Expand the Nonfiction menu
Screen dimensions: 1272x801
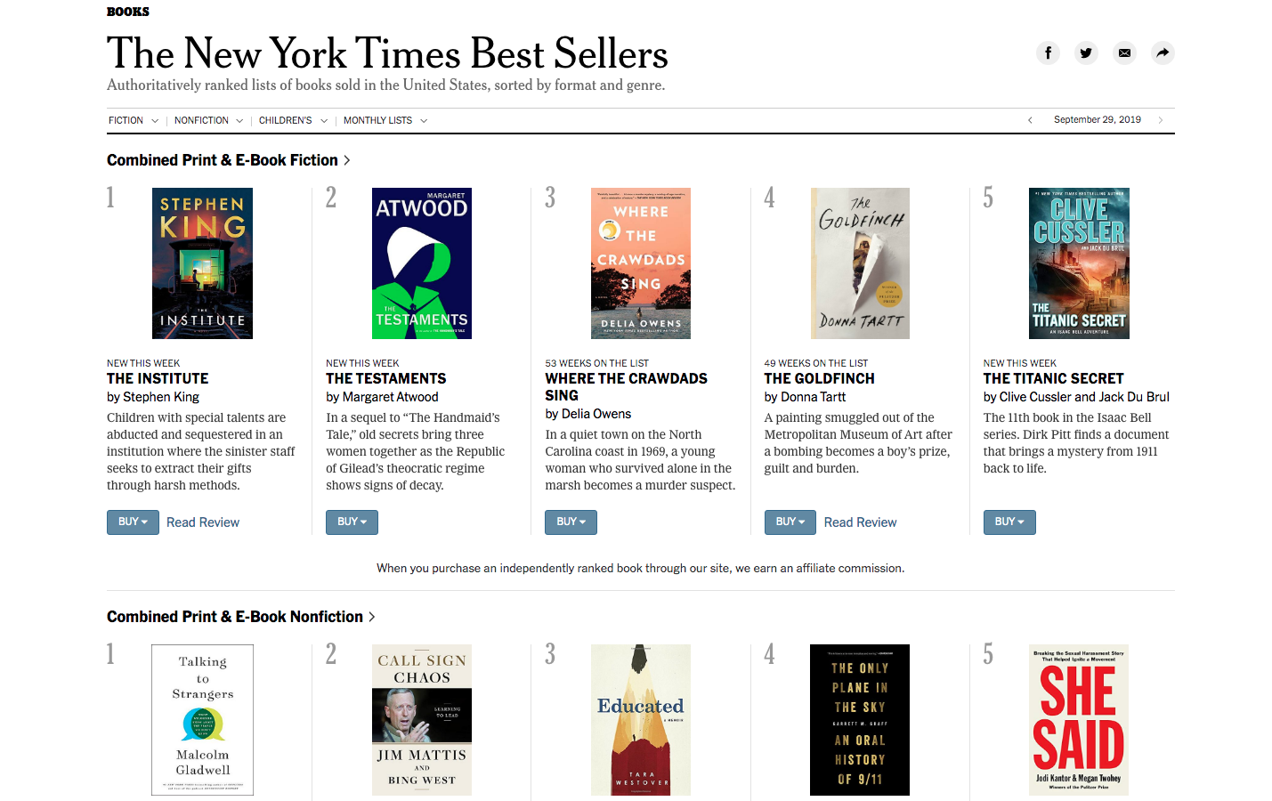(x=208, y=120)
